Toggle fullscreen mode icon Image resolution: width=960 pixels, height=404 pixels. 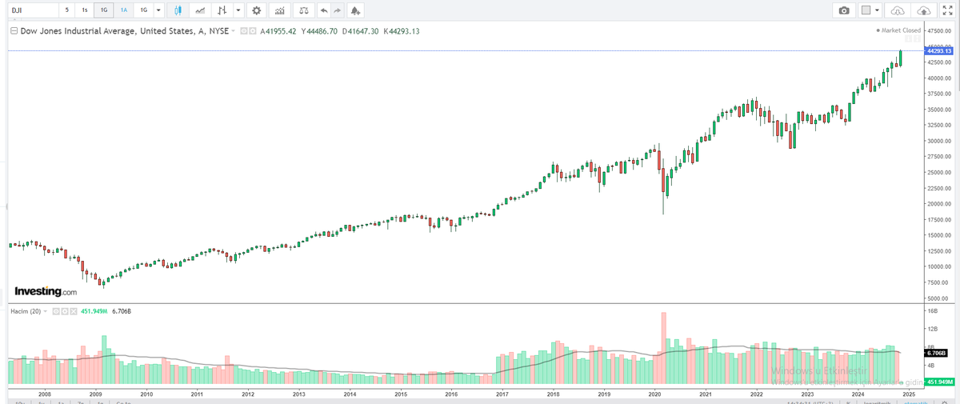pyautogui.click(x=948, y=10)
